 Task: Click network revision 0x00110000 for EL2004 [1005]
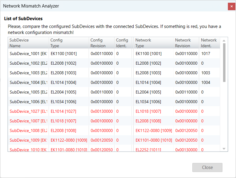[x=186, y=92]
